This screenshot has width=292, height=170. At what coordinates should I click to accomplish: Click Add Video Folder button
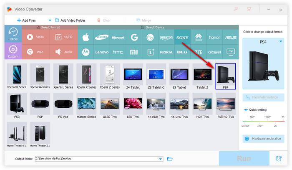click(x=70, y=20)
